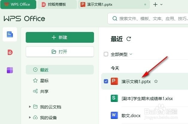Click the plus icon to add new tab
This screenshot has height=124, width=188.
pos(155,4)
